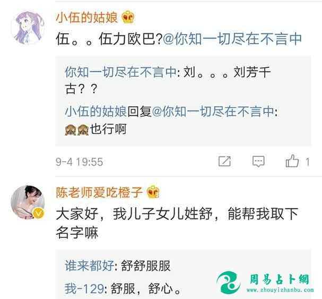322x299 pixels.
Task: Open username 陈老师爱吃橙子
Action: (x=99, y=192)
